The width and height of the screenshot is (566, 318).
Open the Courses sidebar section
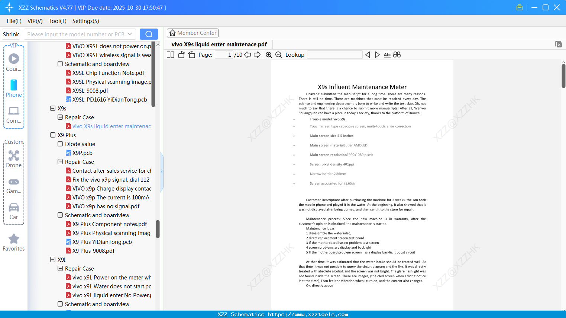(14, 62)
